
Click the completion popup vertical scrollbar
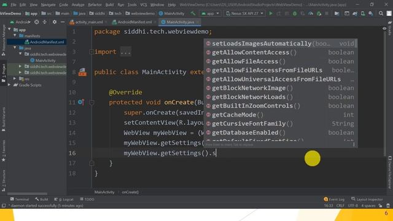coord(356,44)
